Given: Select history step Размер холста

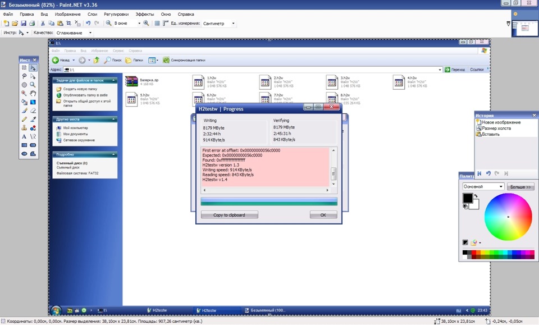Looking at the screenshot, I should pyautogui.click(x=494, y=128).
